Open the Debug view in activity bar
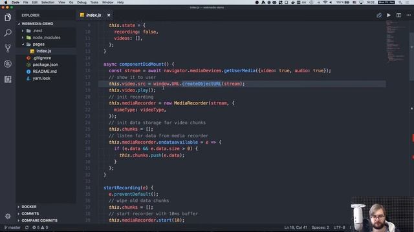This screenshot has width=414, height=232. [x=8, y=64]
